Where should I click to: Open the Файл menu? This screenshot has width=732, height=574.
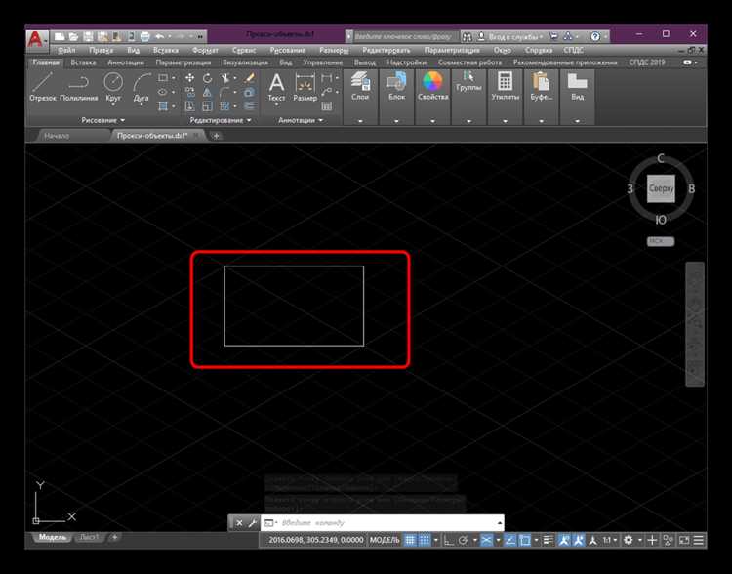pyautogui.click(x=66, y=49)
